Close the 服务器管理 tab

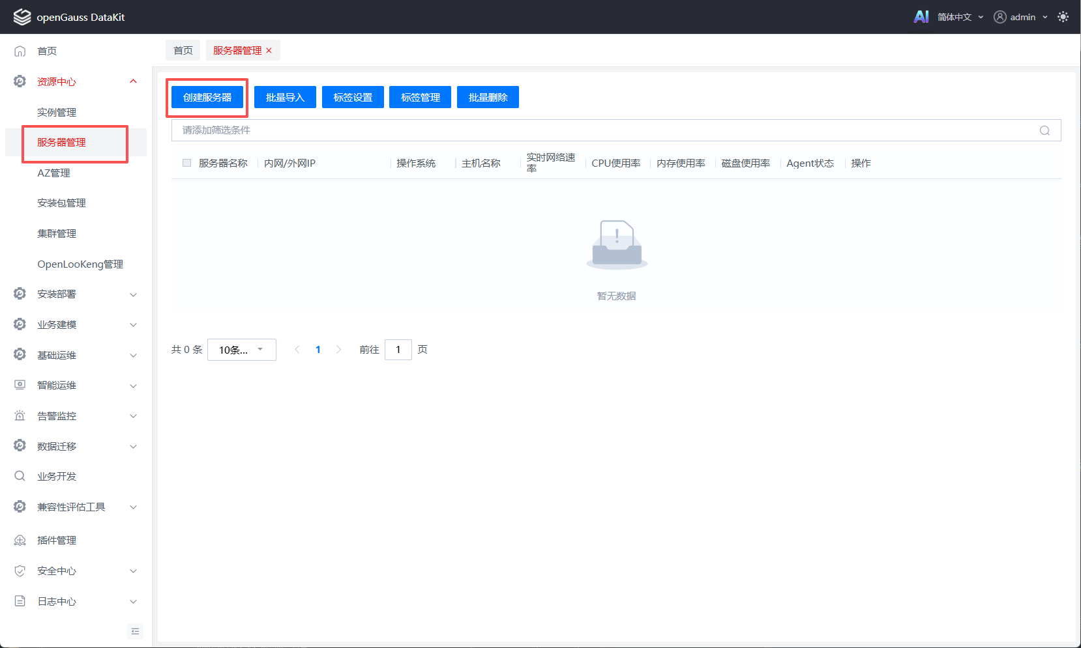(269, 51)
